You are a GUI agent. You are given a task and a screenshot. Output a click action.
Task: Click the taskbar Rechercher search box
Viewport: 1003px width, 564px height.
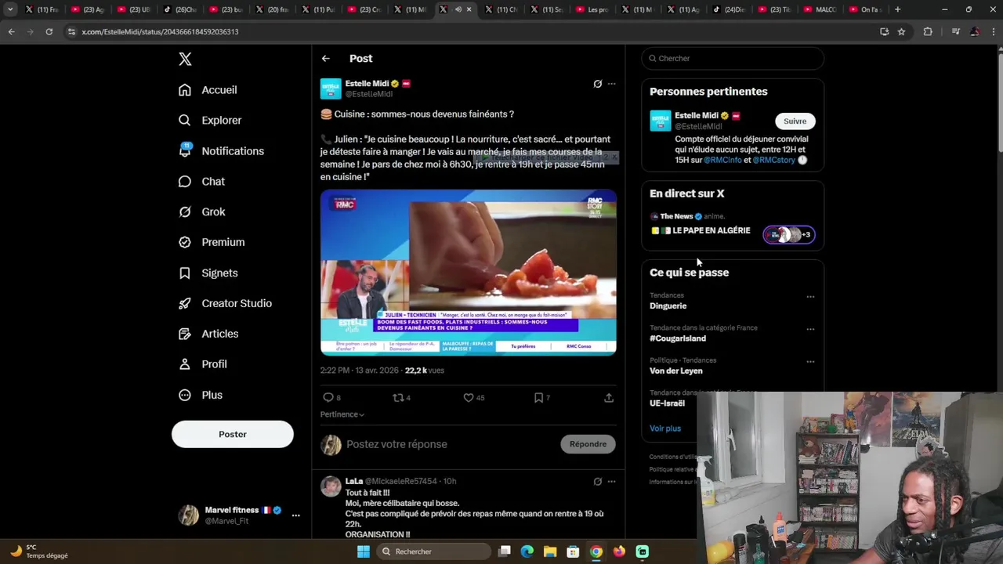433,551
